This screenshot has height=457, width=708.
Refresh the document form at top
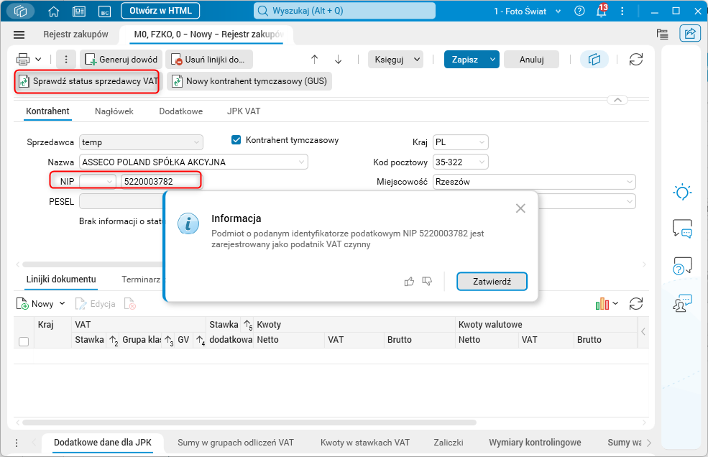pyautogui.click(x=635, y=59)
